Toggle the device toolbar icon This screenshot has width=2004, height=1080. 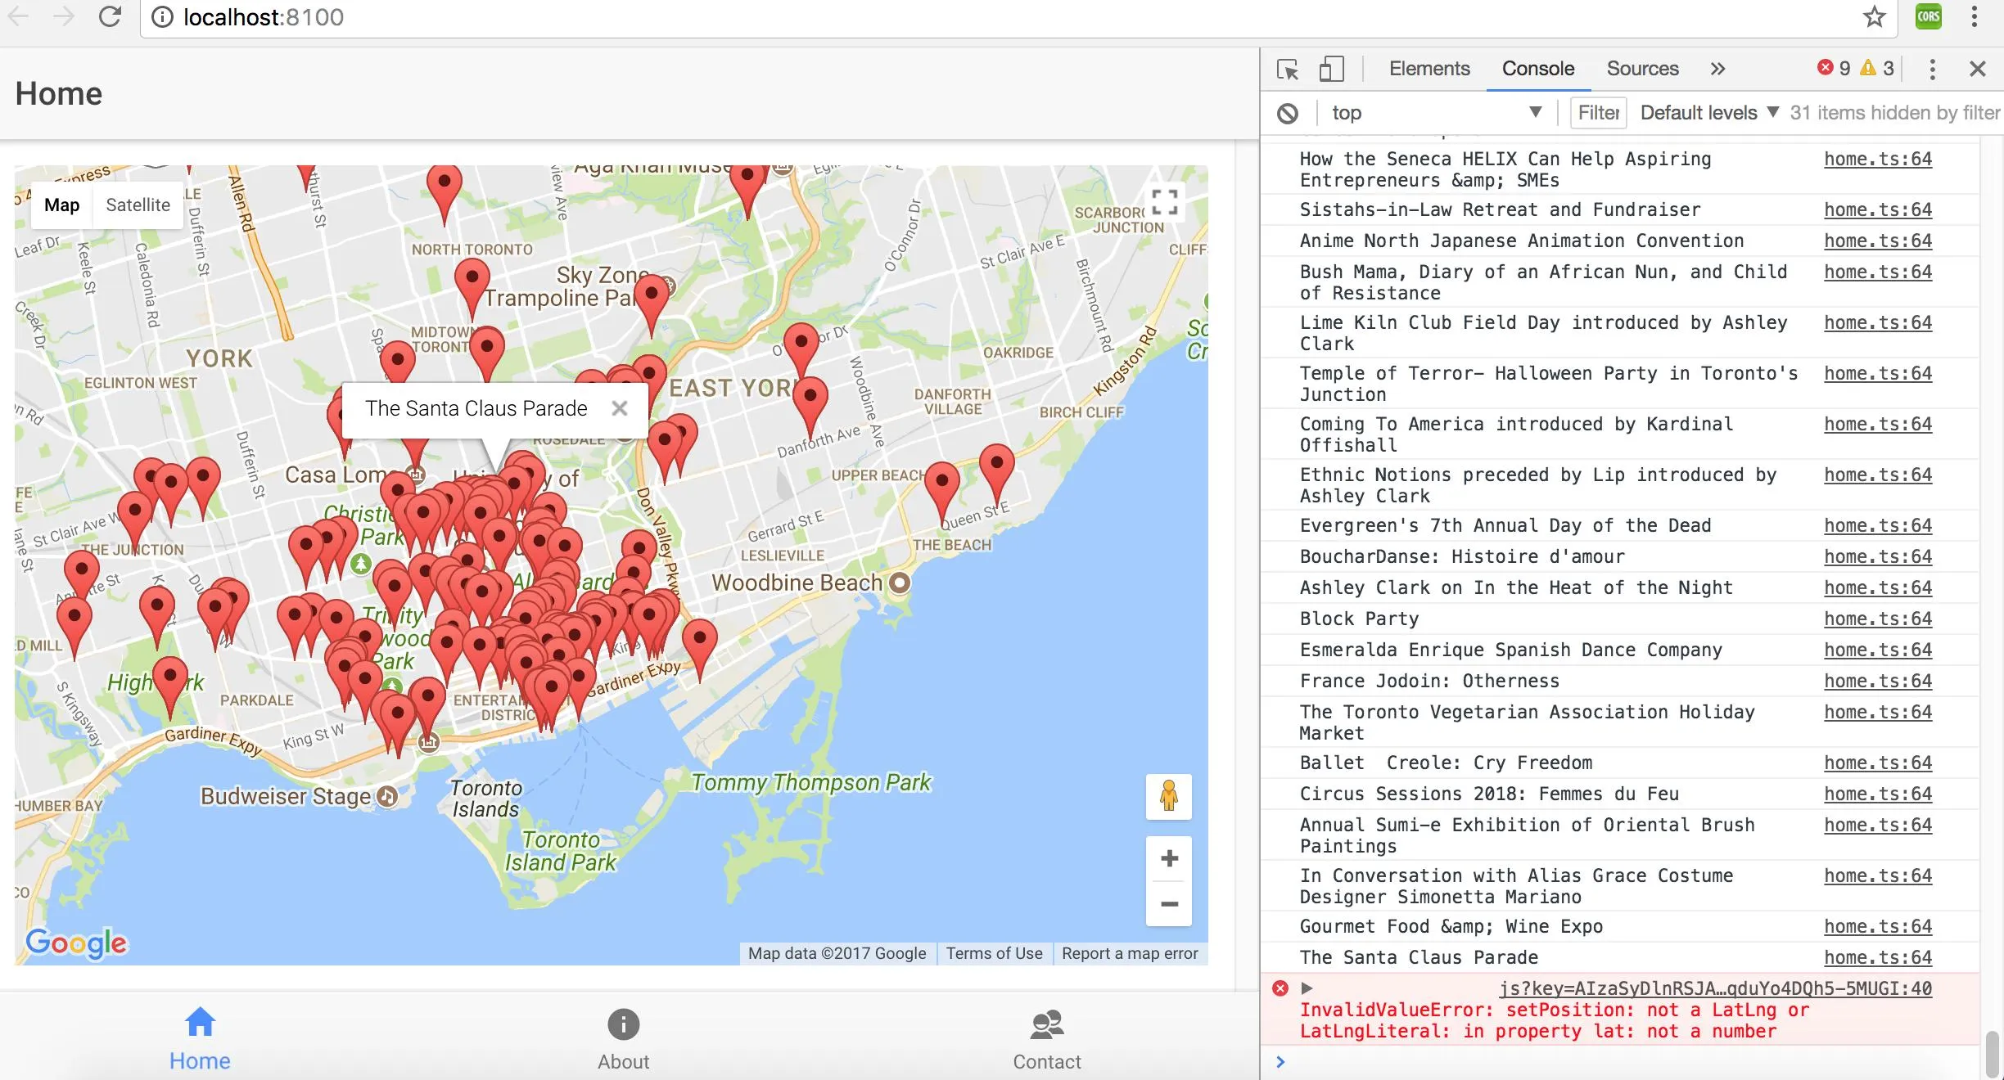pyautogui.click(x=1331, y=70)
